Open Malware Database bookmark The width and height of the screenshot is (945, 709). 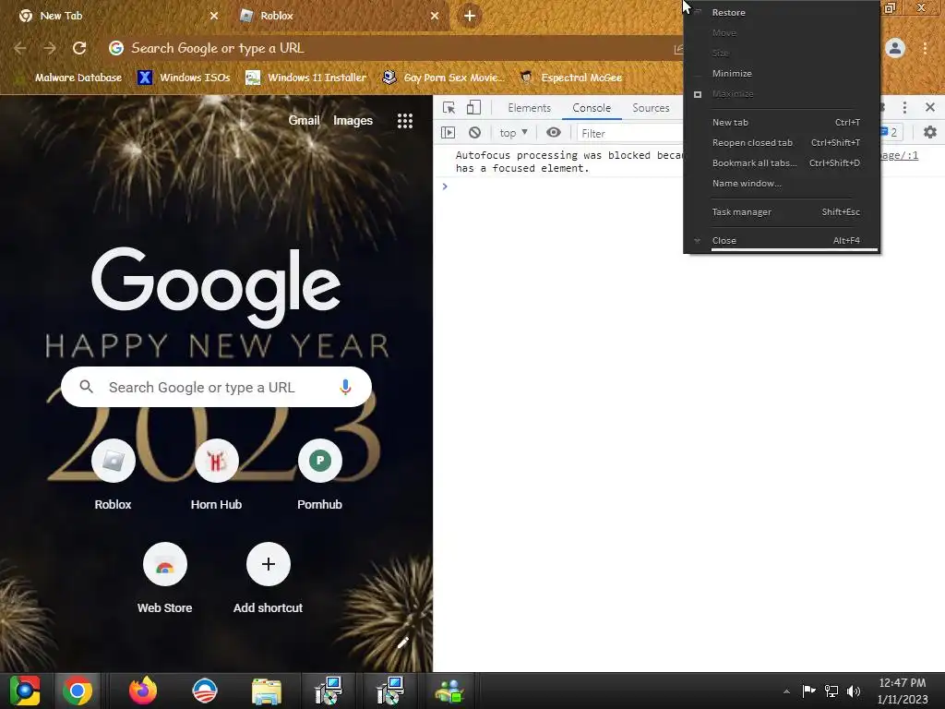click(70, 78)
